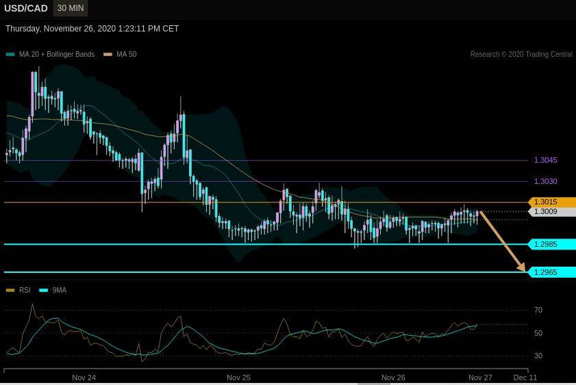This screenshot has width=576, height=385.
Task: Click the cyan 1.2985 support price tag
Action: coord(552,244)
